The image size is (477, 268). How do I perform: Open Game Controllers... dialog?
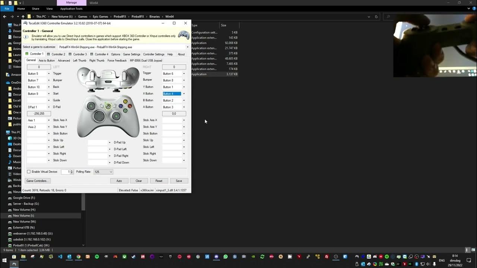pyautogui.click(x=37, y=181)
